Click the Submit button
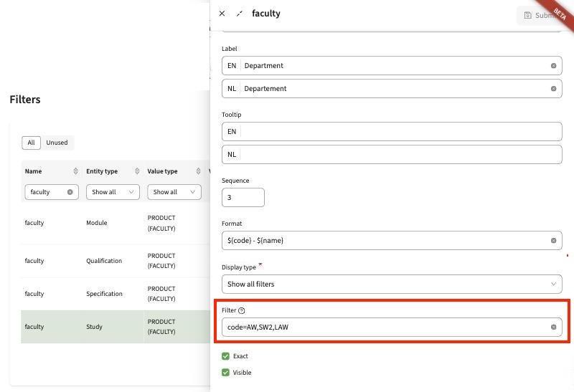Image resolution: width=574 pixels, height=392 pixels. 540,15
